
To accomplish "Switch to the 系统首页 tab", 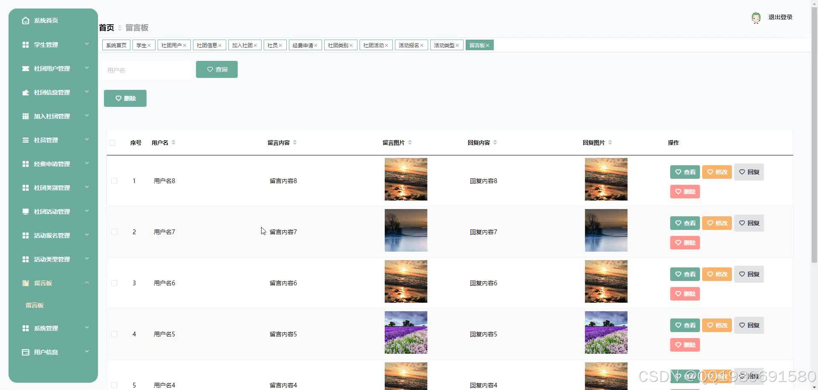I will (x=116, y=45).
